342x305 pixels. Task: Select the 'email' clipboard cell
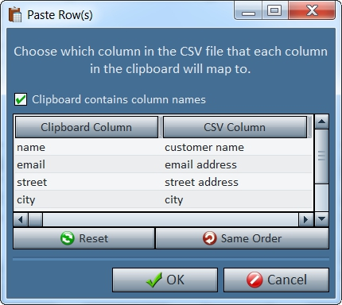coord(88,164)
